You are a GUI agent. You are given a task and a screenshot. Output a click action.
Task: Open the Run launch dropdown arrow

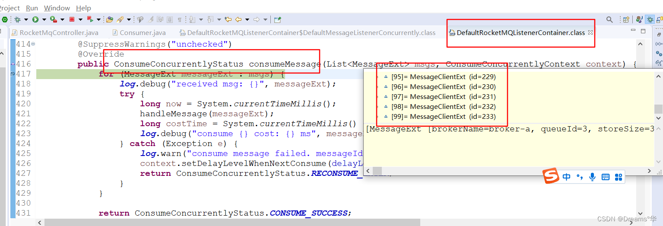[44, 19]
